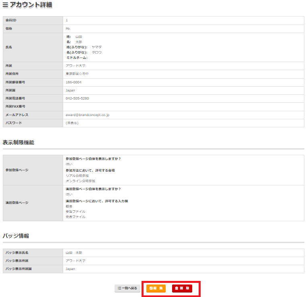Click the リアル会場参加 text
Image resolution: width=308 pixels, height=297 pixels.
pyautogui.click(x=77, y=176)
